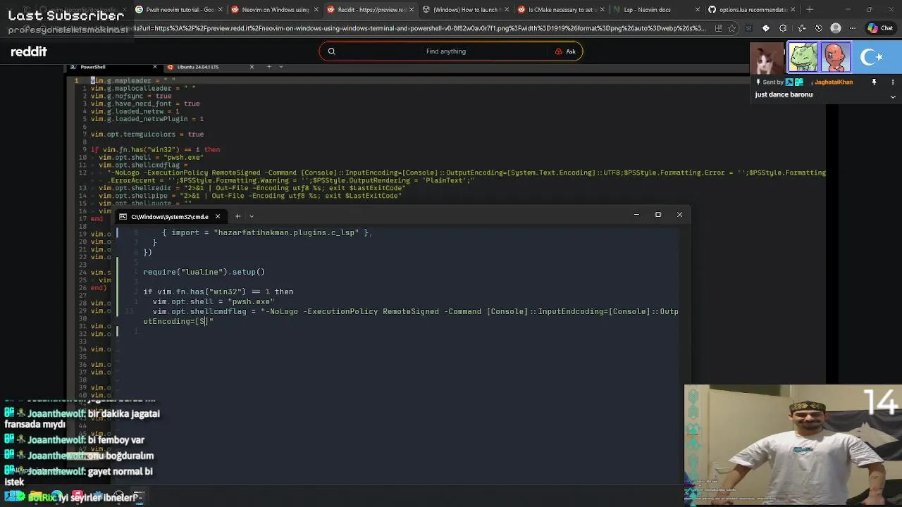Image resolution: width=902 pixels, height=507 pixels.
Task: Click the vim.opt.shell = "pwsh.exe" line in terminal
Action: 214,301
